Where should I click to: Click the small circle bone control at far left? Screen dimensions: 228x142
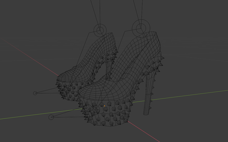(x=35, y=93)
